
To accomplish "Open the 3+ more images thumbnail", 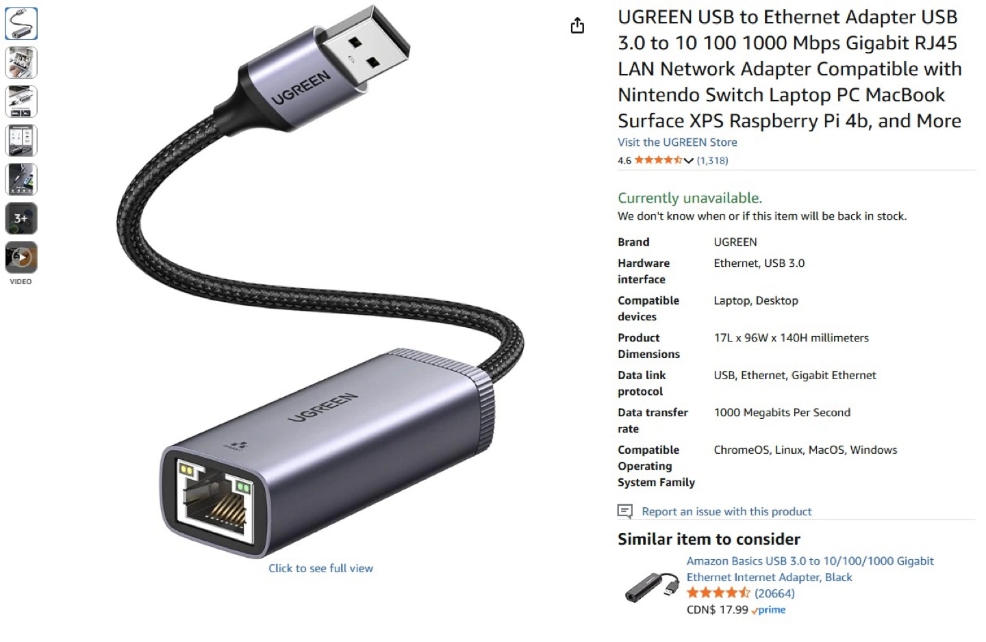I will [x=21, y=218].
